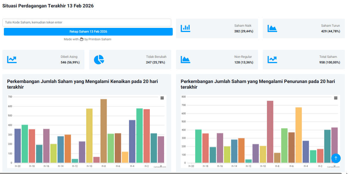Screen dimensions: 349x174
Task: Click the Dibeli Asing trend line icon
Action: click(x=12, y=60)
